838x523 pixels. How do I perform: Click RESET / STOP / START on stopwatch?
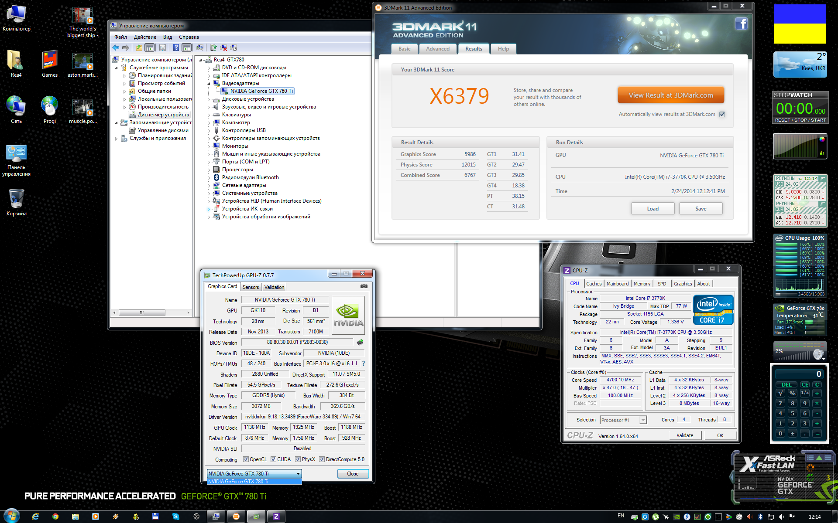[x=800, y=120]
